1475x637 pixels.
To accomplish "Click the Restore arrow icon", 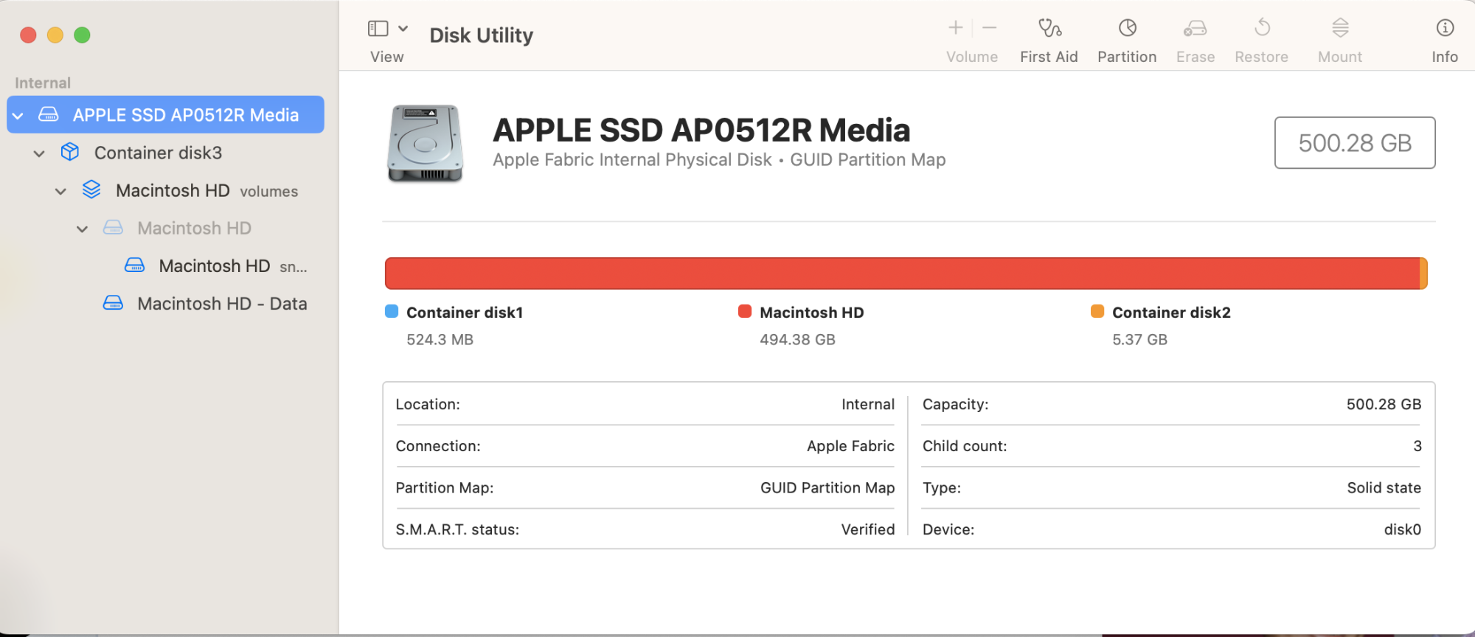I will pyautogui.click(x=1262, y=28).
